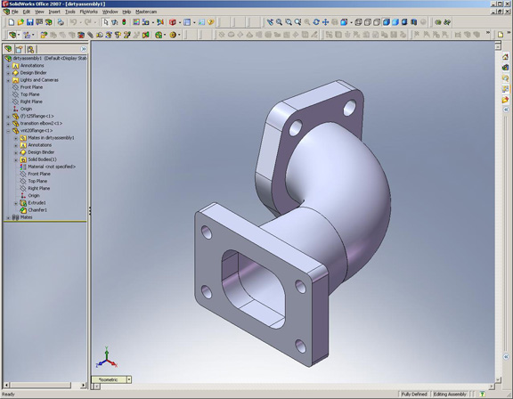The width and height of the screenshot is (513, 399).
Task: Open the Tools menu
Action: point(70,12)
